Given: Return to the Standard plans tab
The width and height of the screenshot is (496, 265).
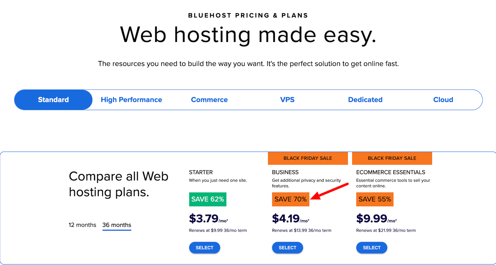Looking at the screenshot, I should [x=53, y=99].
